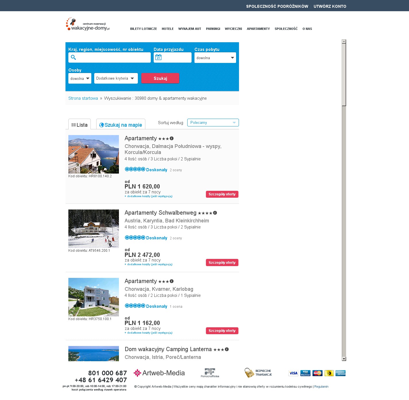This screenshot has width=409, height=400.
Task: Click additional costs link under PLN 2 472,00
Action: tap(148, 264)
